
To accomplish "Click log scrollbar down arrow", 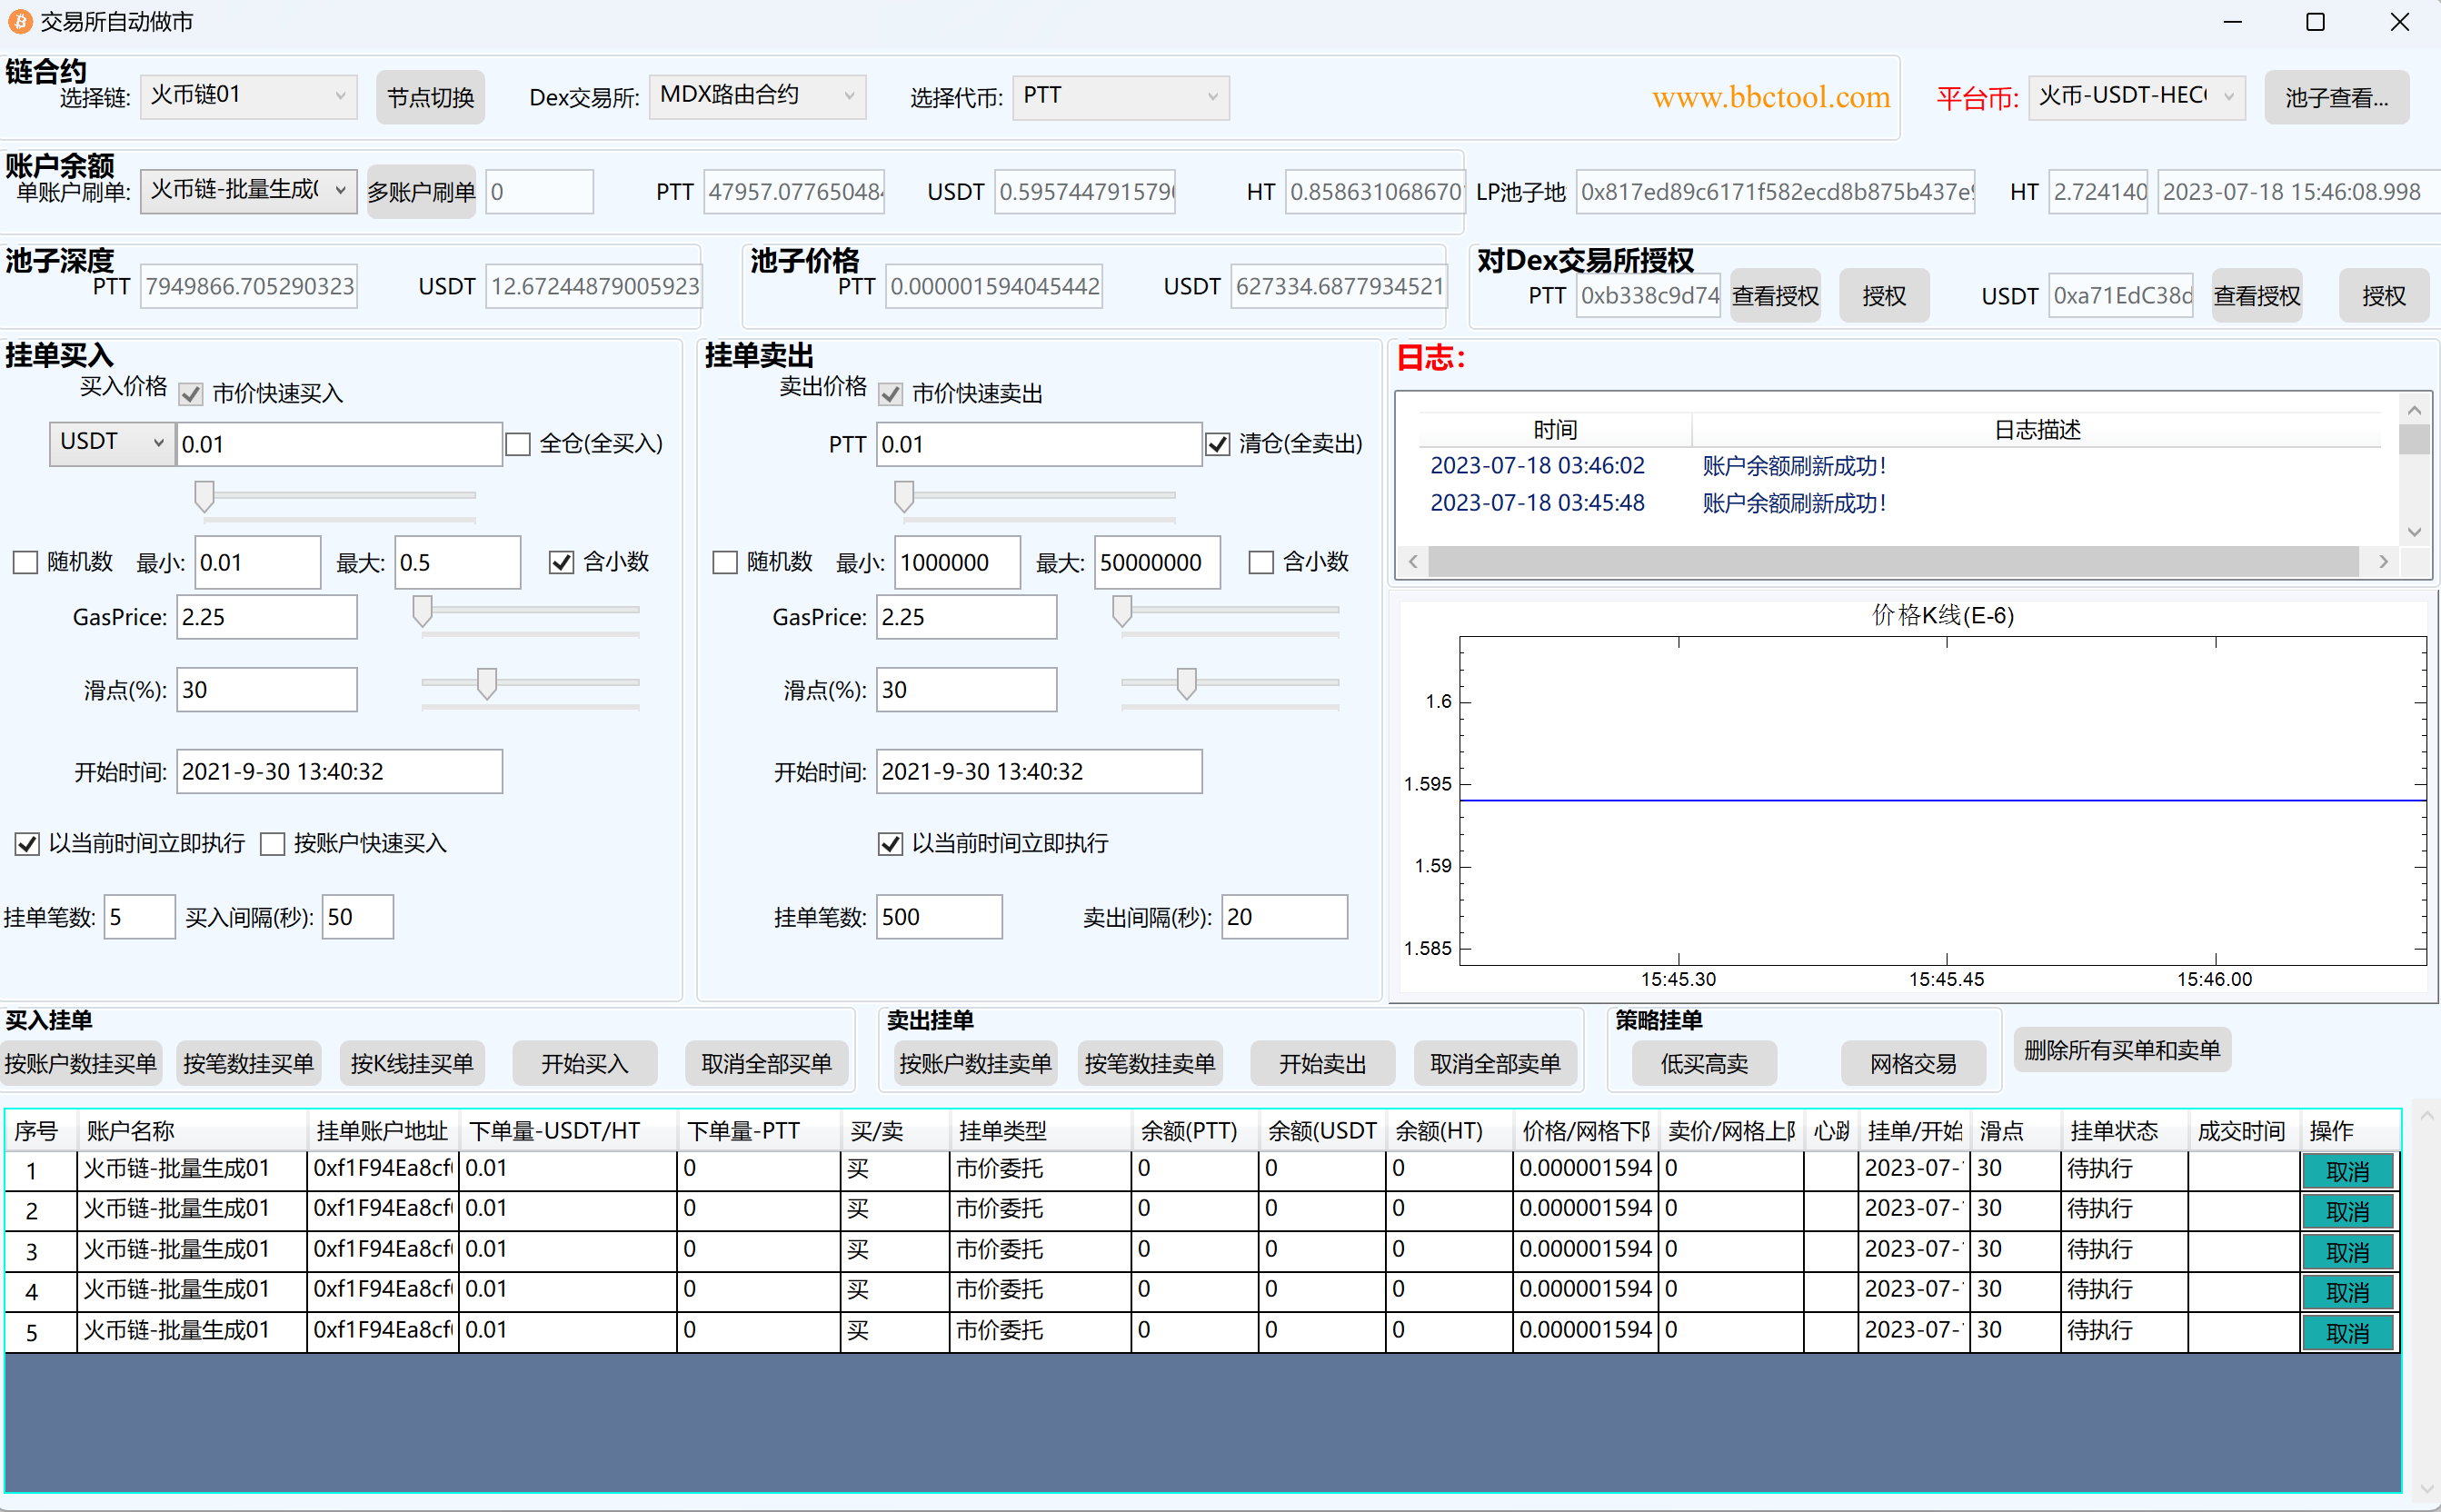I will tap(2414, 532).
